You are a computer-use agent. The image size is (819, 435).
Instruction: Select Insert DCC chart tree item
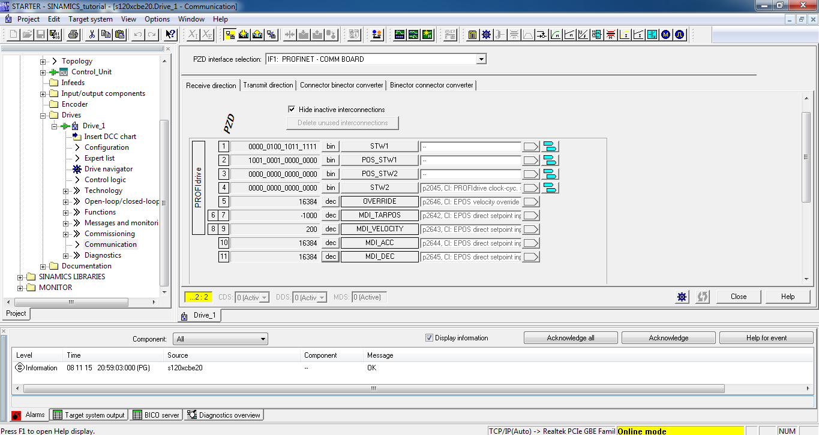(110, 137)
